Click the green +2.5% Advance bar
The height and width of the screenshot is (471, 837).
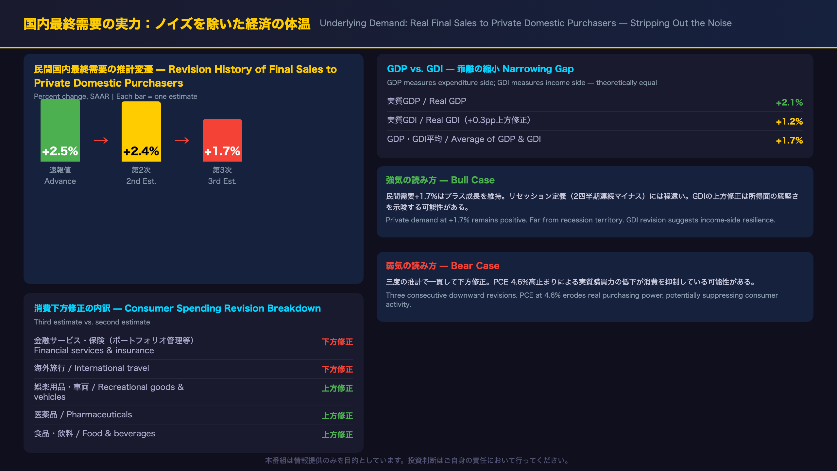click(60, 130)
